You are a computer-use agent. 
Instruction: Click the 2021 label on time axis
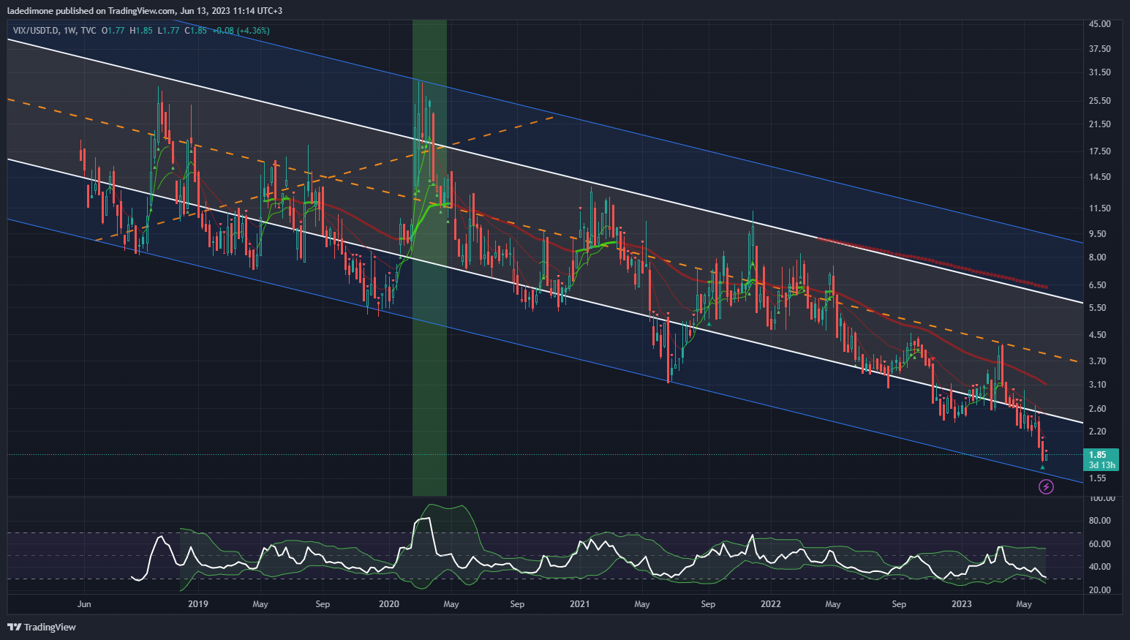click(580, 604)
